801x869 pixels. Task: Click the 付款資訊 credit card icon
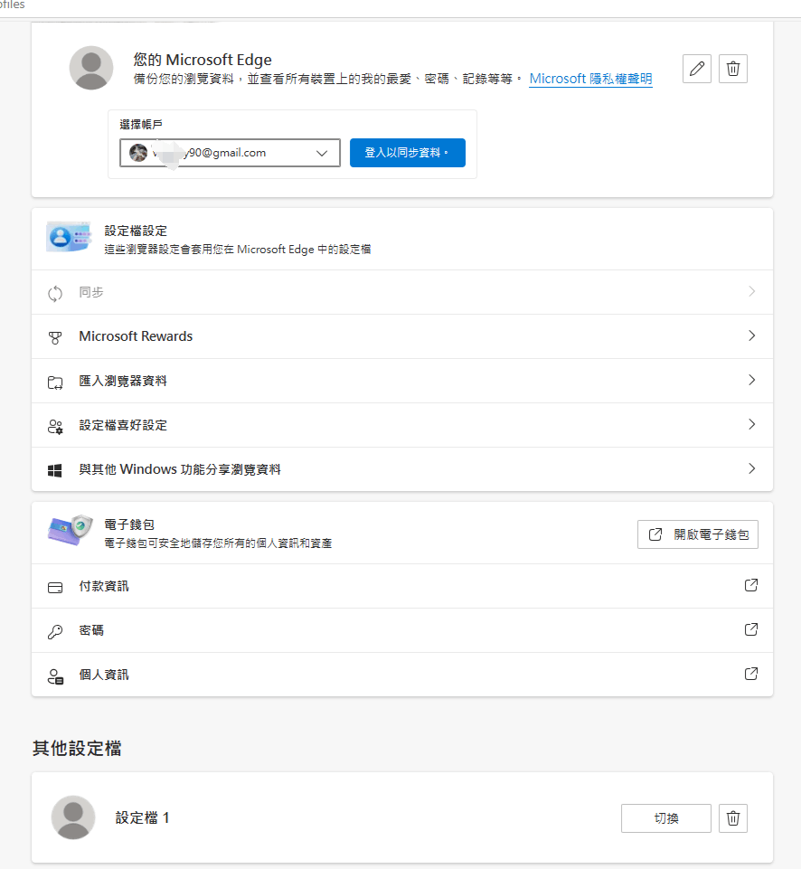55,588
